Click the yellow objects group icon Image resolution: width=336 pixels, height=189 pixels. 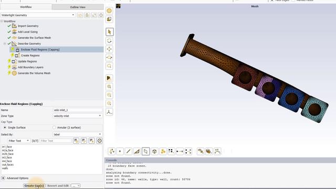click(x=163, y=151)
